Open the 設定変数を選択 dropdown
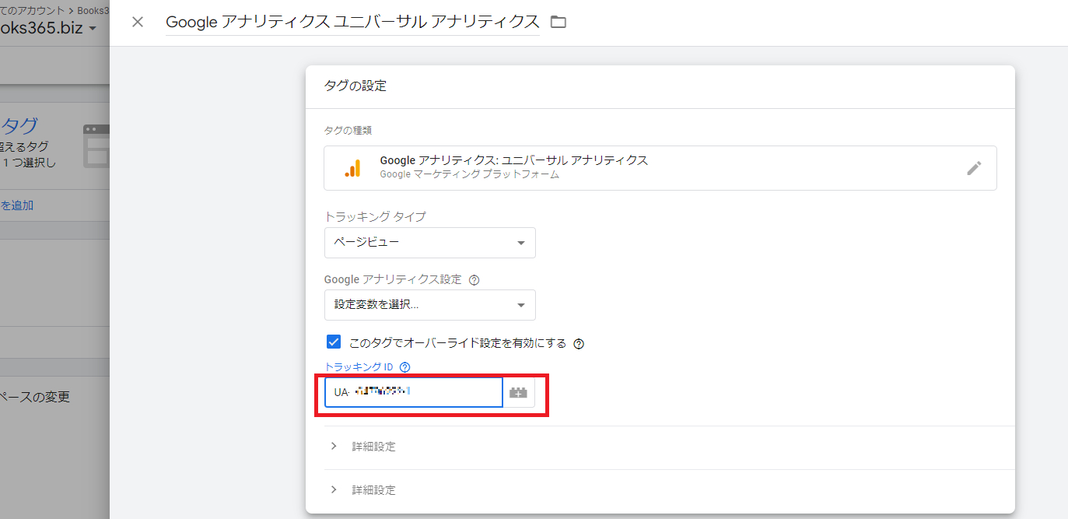The height and width of the screenshot is (519, 1068). (x=429, y=305)
